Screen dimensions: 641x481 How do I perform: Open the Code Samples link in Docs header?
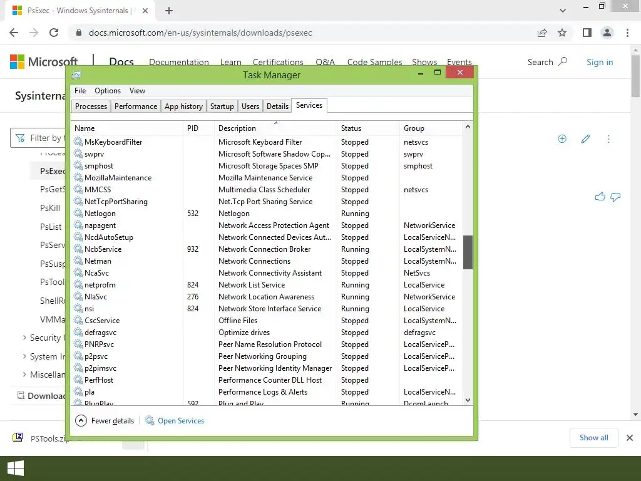(374, 62)
